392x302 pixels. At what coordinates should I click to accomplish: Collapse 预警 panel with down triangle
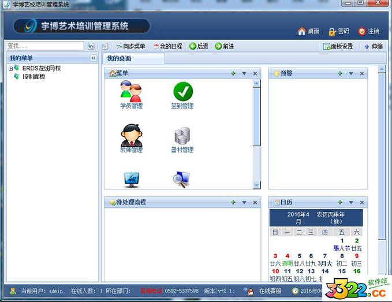(x=351, y=73)
